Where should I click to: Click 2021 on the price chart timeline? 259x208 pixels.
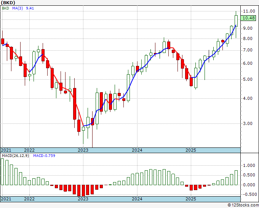coord(6,150)
